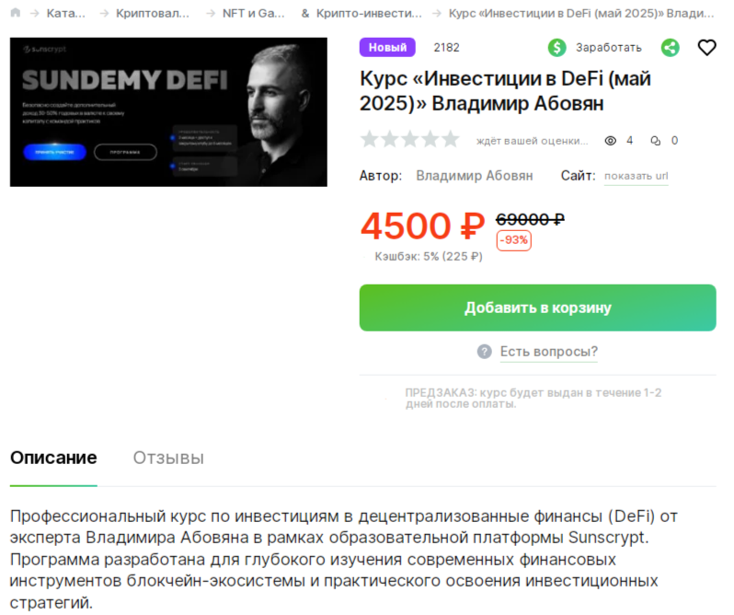Switch to the Отзывы tab

pos(168,458)
